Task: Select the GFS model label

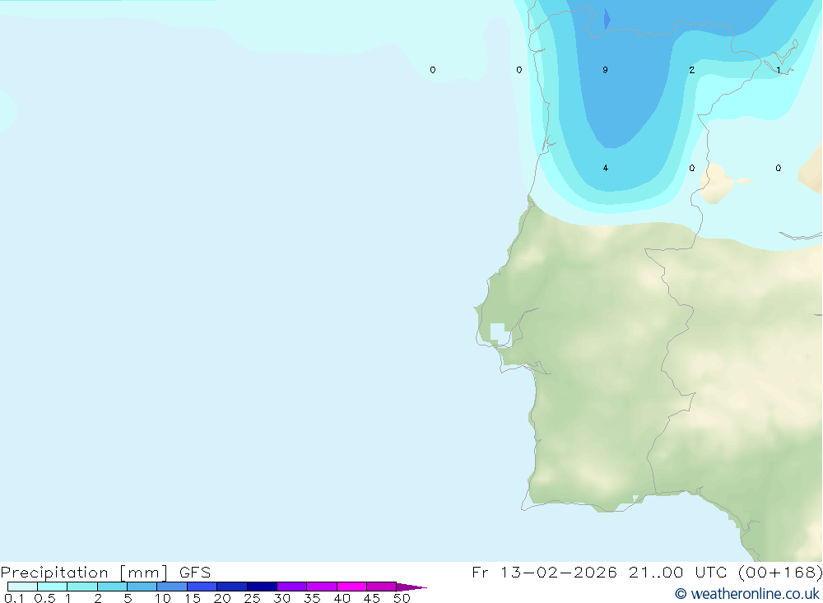Action: (x=195, y=572)
